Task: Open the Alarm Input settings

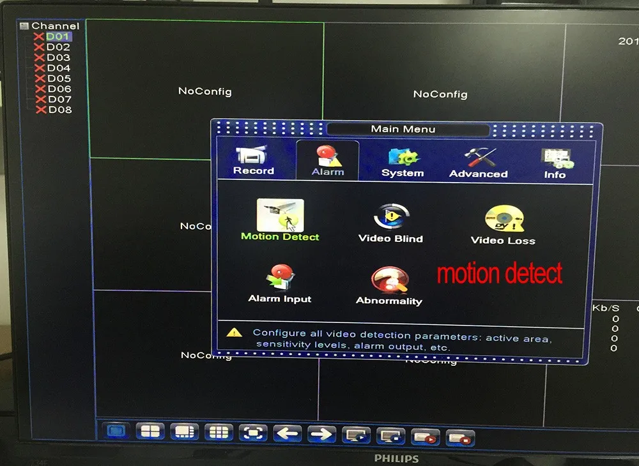Action: (x=280, y=284)
